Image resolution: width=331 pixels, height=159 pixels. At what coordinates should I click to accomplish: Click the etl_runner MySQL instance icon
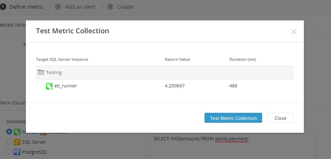pyautogui.click(x=49, y=86)
